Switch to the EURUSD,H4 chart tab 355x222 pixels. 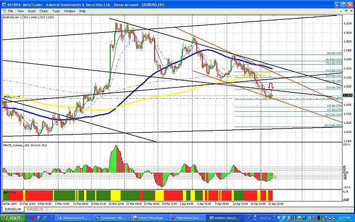tap(13, 210)
